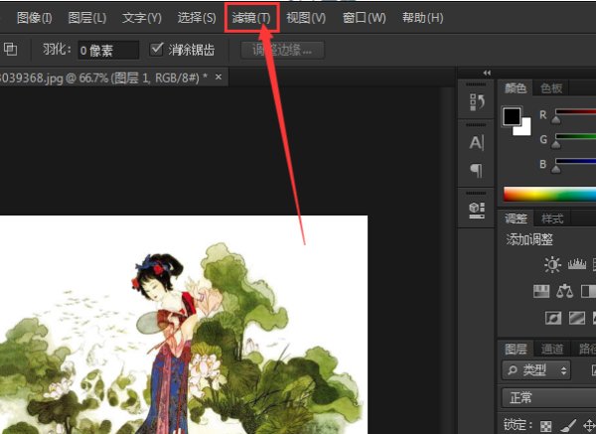
Task: Open the 图层(L) menu
Action: 87,18
